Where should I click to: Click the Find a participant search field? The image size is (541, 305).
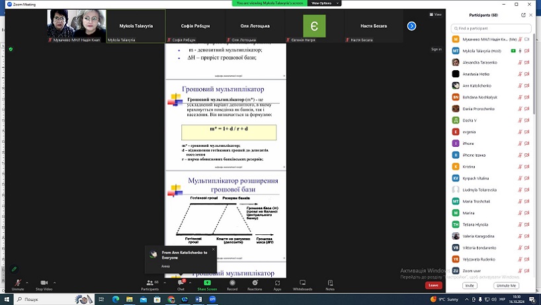click(x=491, y=28)
